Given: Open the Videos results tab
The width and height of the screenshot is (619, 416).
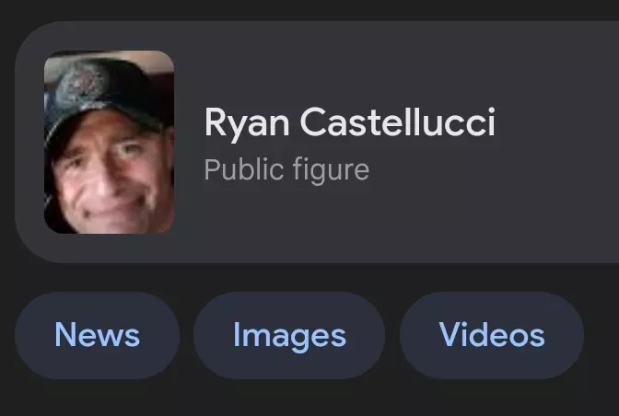Looking at the screenshot, I should pyautogui.click(x=491, y=335).
